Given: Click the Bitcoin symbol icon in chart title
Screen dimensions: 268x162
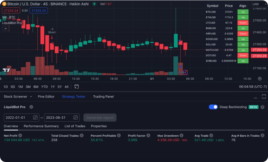Looking at the screenshot, I should (4, 4).
